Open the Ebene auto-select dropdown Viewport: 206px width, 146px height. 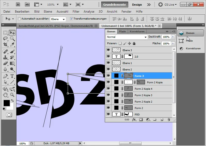click(58, 19)
